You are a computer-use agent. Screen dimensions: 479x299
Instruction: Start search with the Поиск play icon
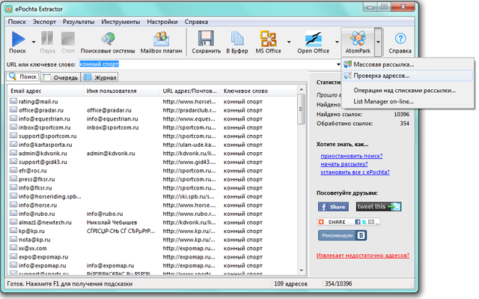[18, 39]
